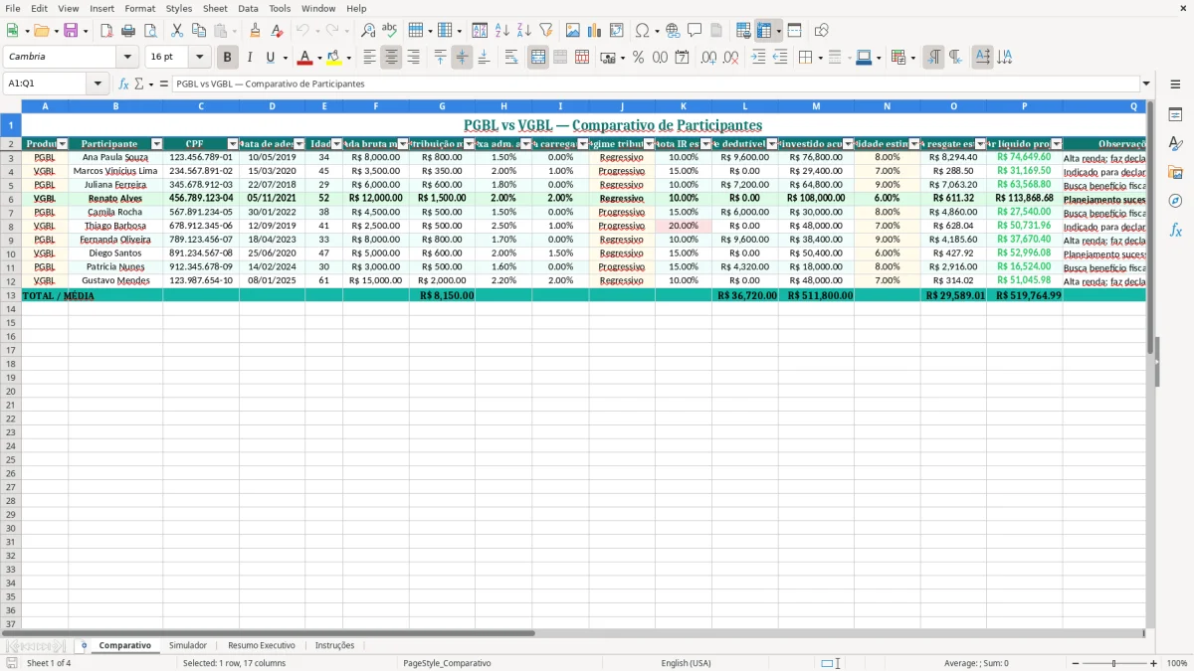Click the Insert Image icon
Viewport: 1194px width, 671px height.
point(573,31)
